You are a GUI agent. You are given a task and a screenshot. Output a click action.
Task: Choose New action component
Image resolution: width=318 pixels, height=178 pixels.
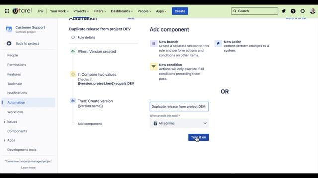[242, 46]
